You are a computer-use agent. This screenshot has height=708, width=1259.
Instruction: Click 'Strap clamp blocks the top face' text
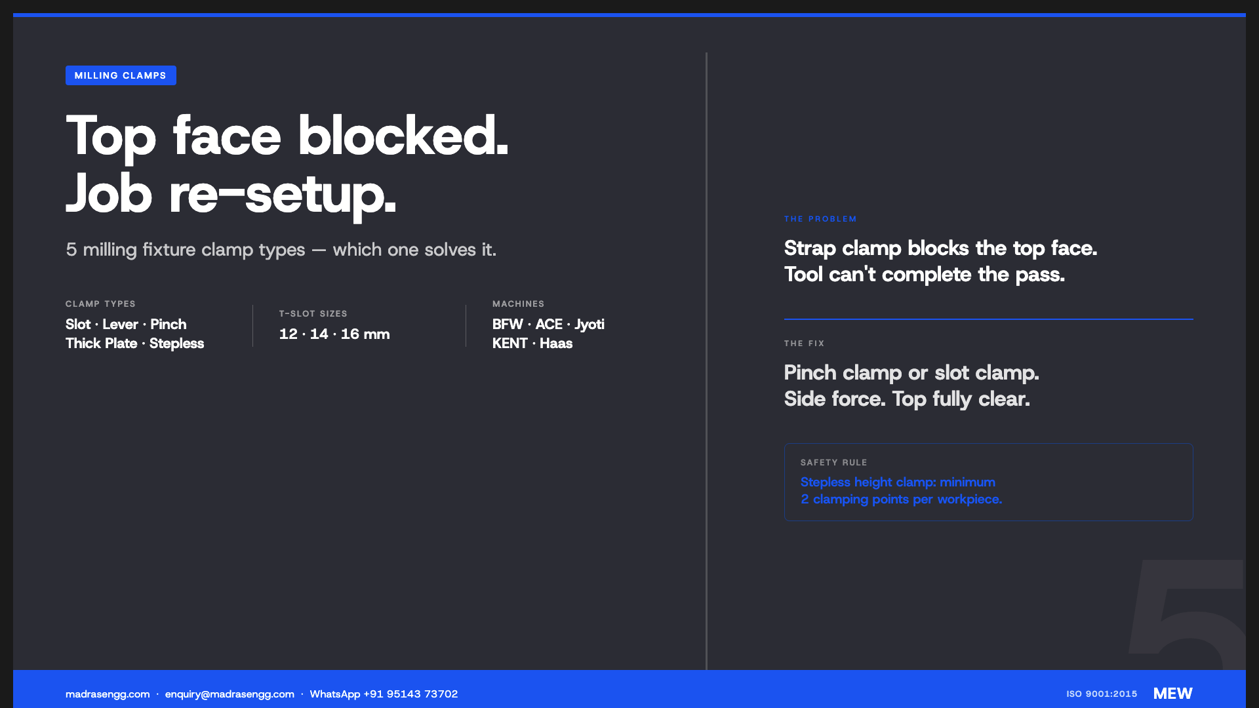[x=940, y=248]
